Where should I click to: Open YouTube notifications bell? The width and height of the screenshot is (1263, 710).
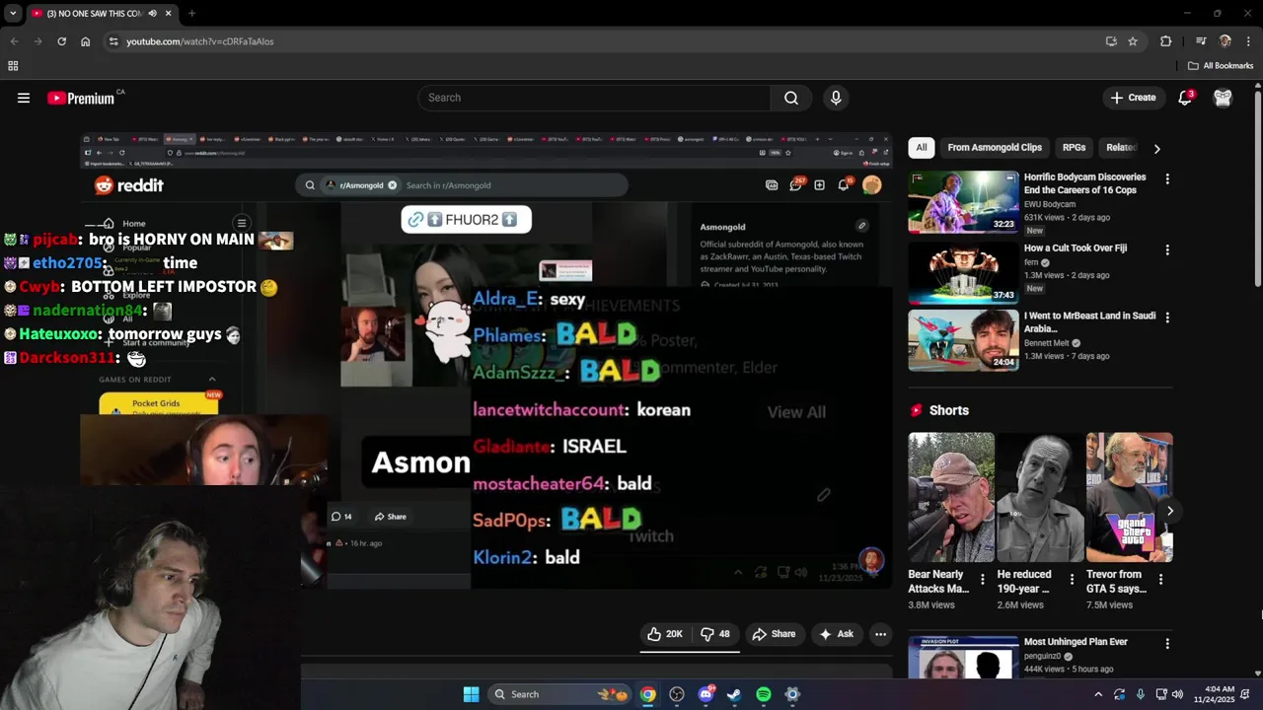pyautogui.click(x=1186, y=98)
